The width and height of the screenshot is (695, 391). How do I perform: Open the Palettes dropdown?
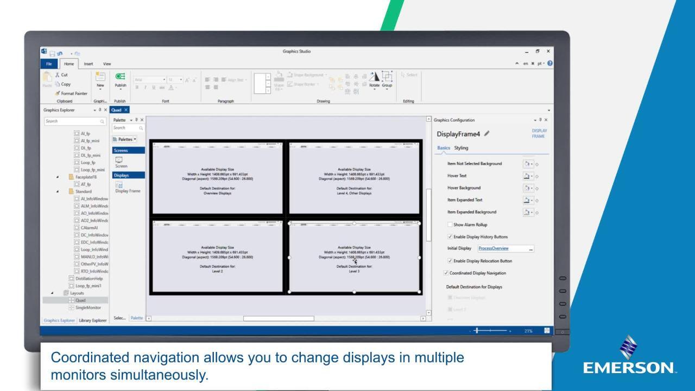125,139
